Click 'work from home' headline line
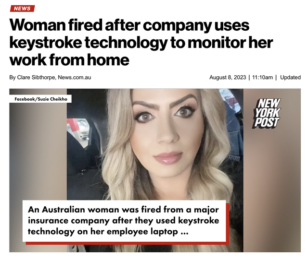The image size is (307, 259). click(69, 59)
